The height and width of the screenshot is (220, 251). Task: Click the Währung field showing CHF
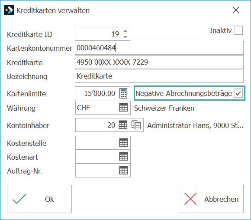coord(103,108)
